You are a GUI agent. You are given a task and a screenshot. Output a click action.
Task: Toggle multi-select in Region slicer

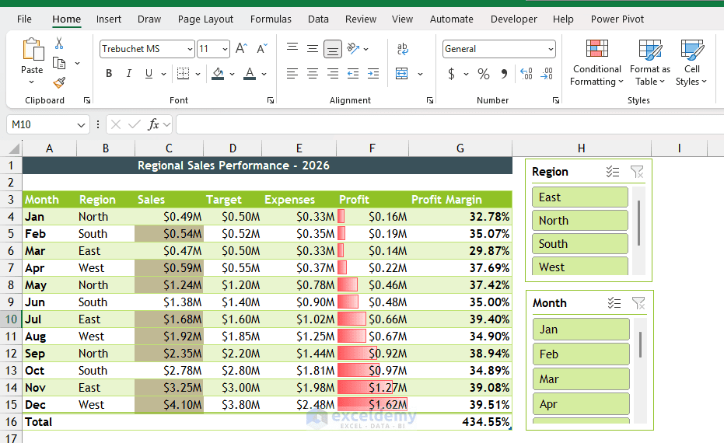click(613, 172)
